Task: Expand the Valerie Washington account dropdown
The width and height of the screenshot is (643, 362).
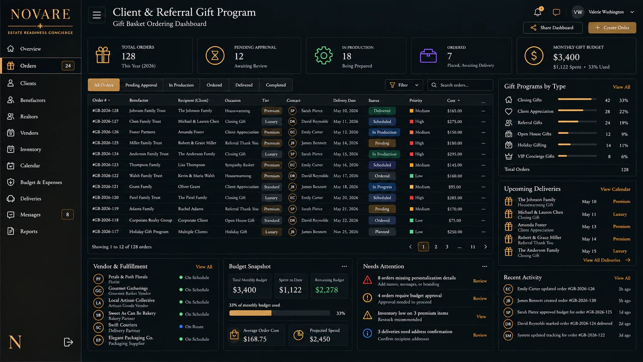Action: (x=632, y=12)
